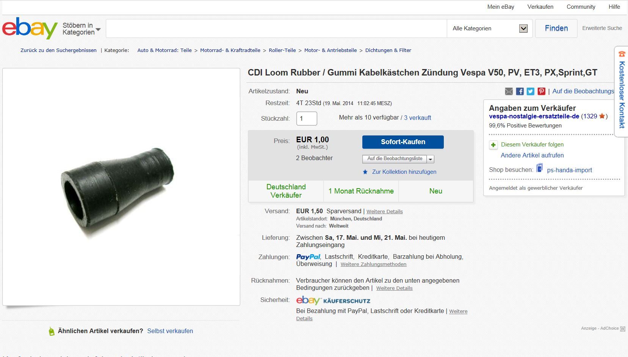Click the shop door icon beside ps-handa-import
The image size is (628, 357).
click(x=539, y=168)
